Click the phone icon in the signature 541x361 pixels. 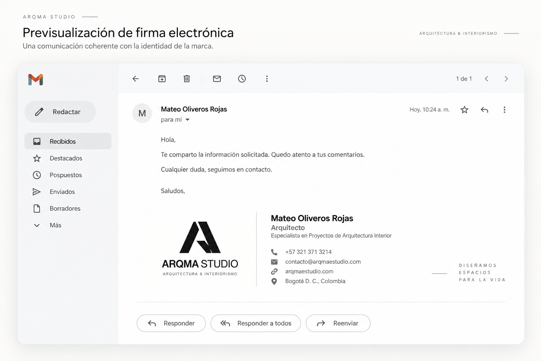click(x=274, y=252)
